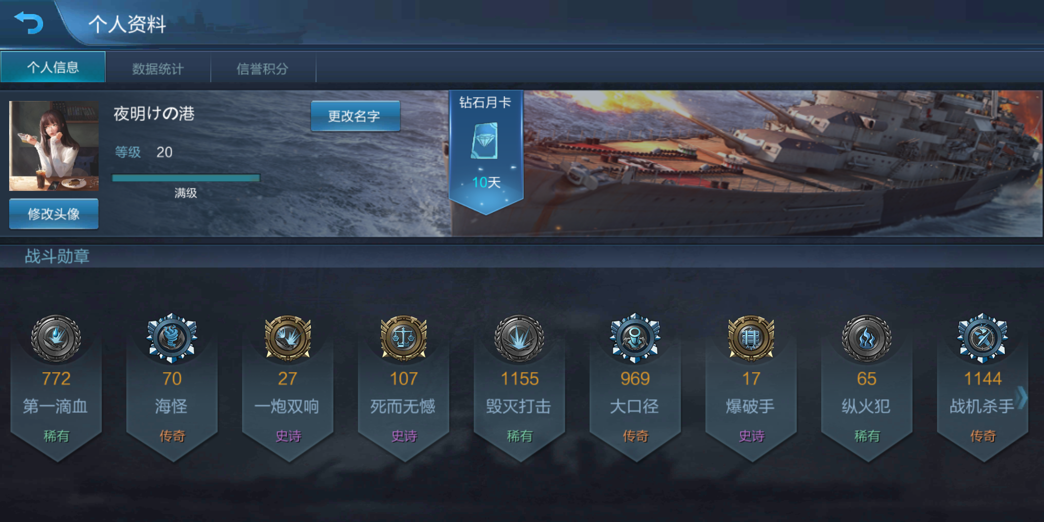1044x522 pixels.
Task: Expand more medals with right chevron
Action: [1022, 397]
